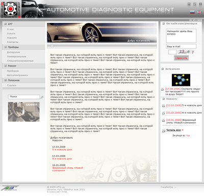Click the Поиск search input field
Screen dimensions: 204x196
[x=24, y=97]
